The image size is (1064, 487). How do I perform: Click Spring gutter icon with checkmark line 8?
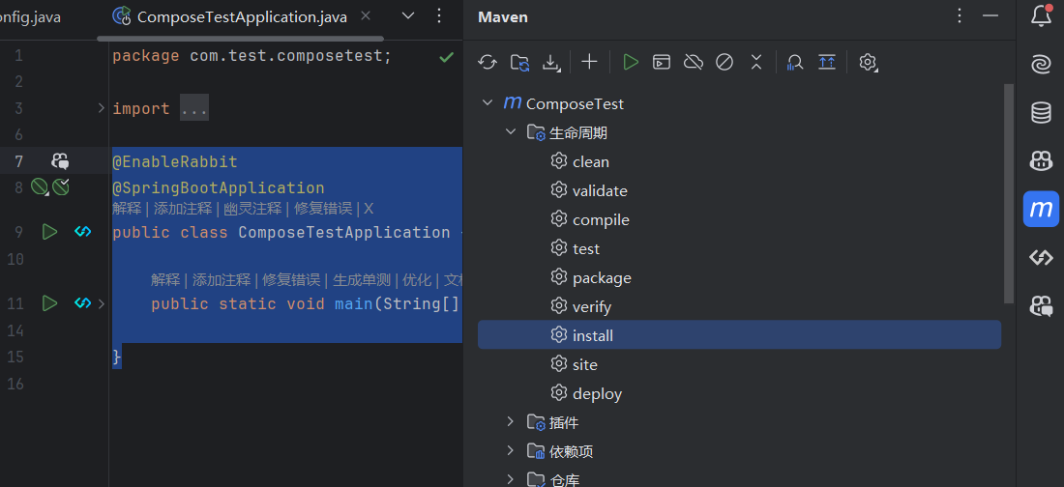click(60, 186)
